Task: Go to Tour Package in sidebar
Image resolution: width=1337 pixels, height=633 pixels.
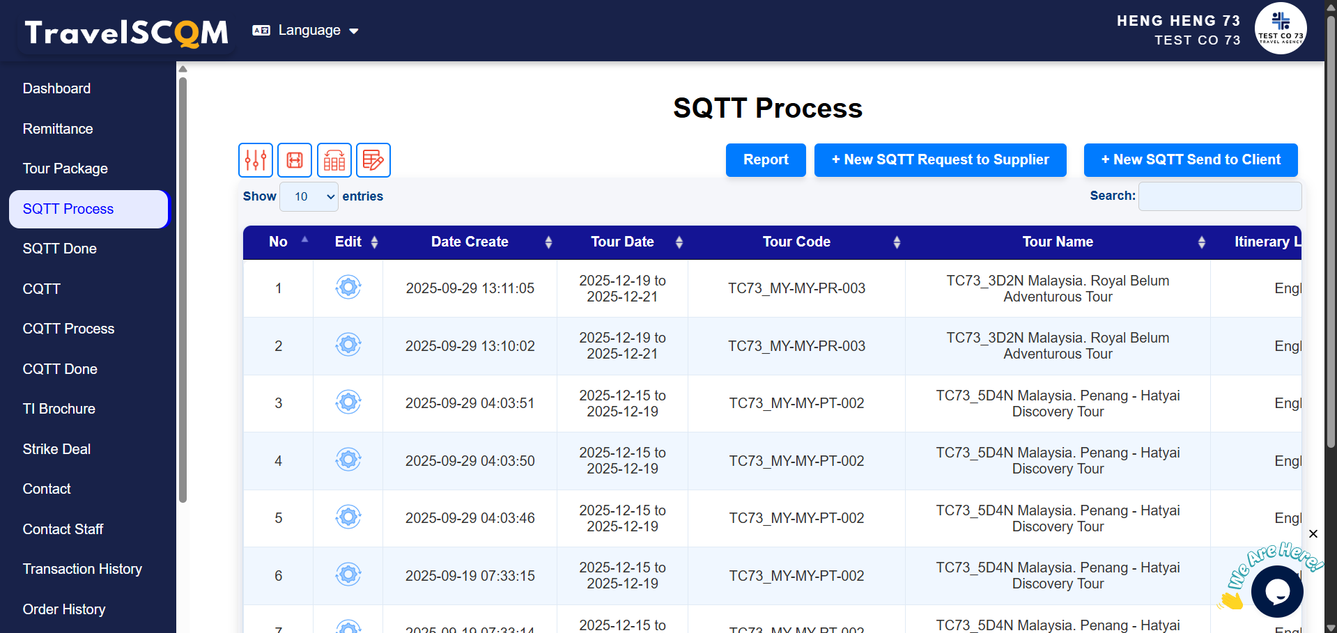Action: click(x=65, y=169)
